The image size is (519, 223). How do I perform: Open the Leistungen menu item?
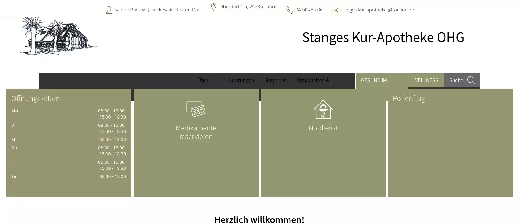click(x=241, y=80)
